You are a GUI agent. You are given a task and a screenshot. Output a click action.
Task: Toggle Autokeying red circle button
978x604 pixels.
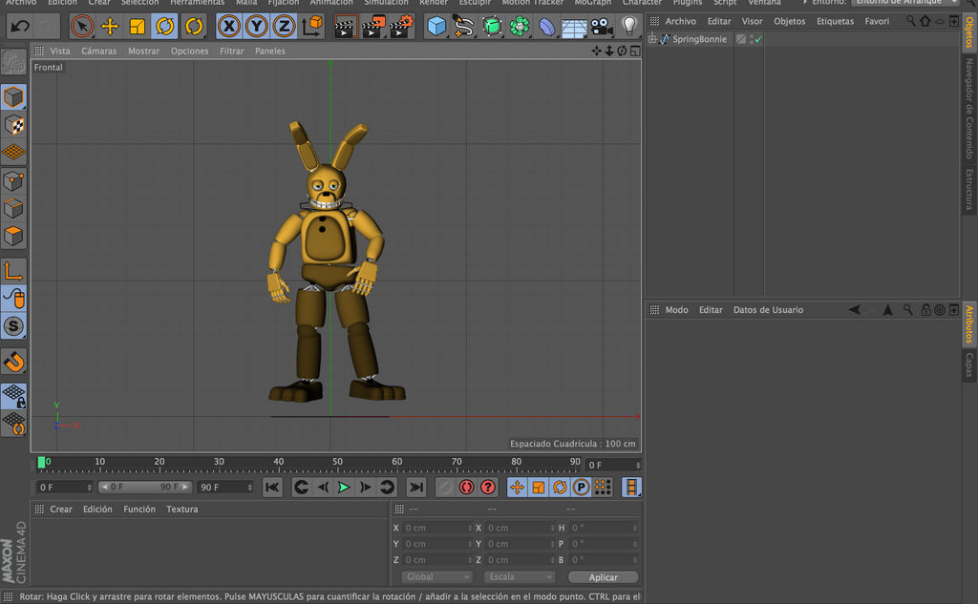point(466,488)
